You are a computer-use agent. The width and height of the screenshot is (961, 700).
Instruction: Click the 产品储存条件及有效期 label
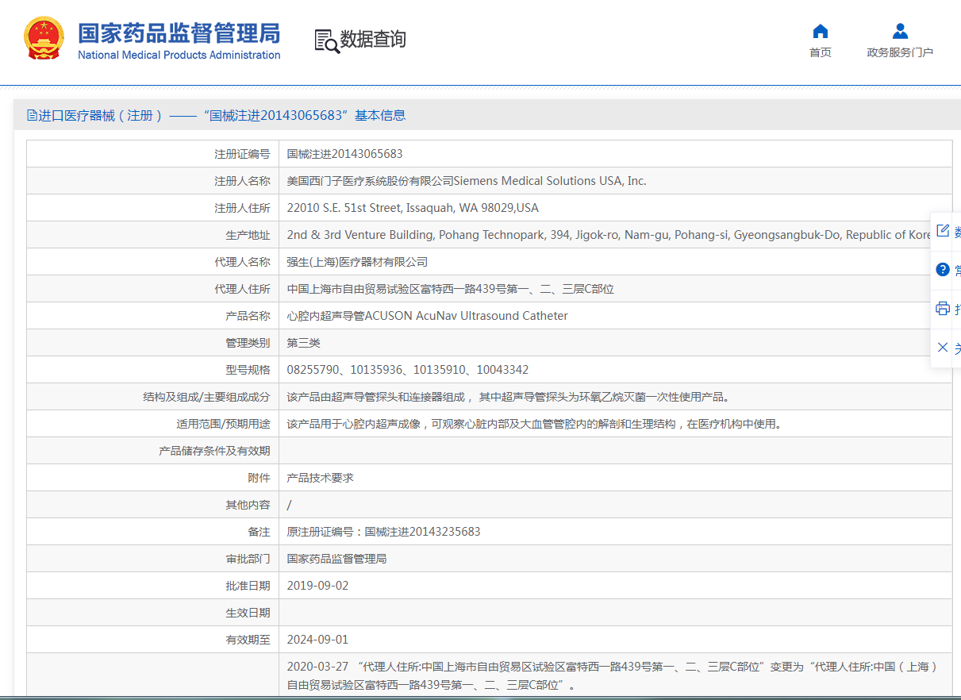(x=214, y=451)
